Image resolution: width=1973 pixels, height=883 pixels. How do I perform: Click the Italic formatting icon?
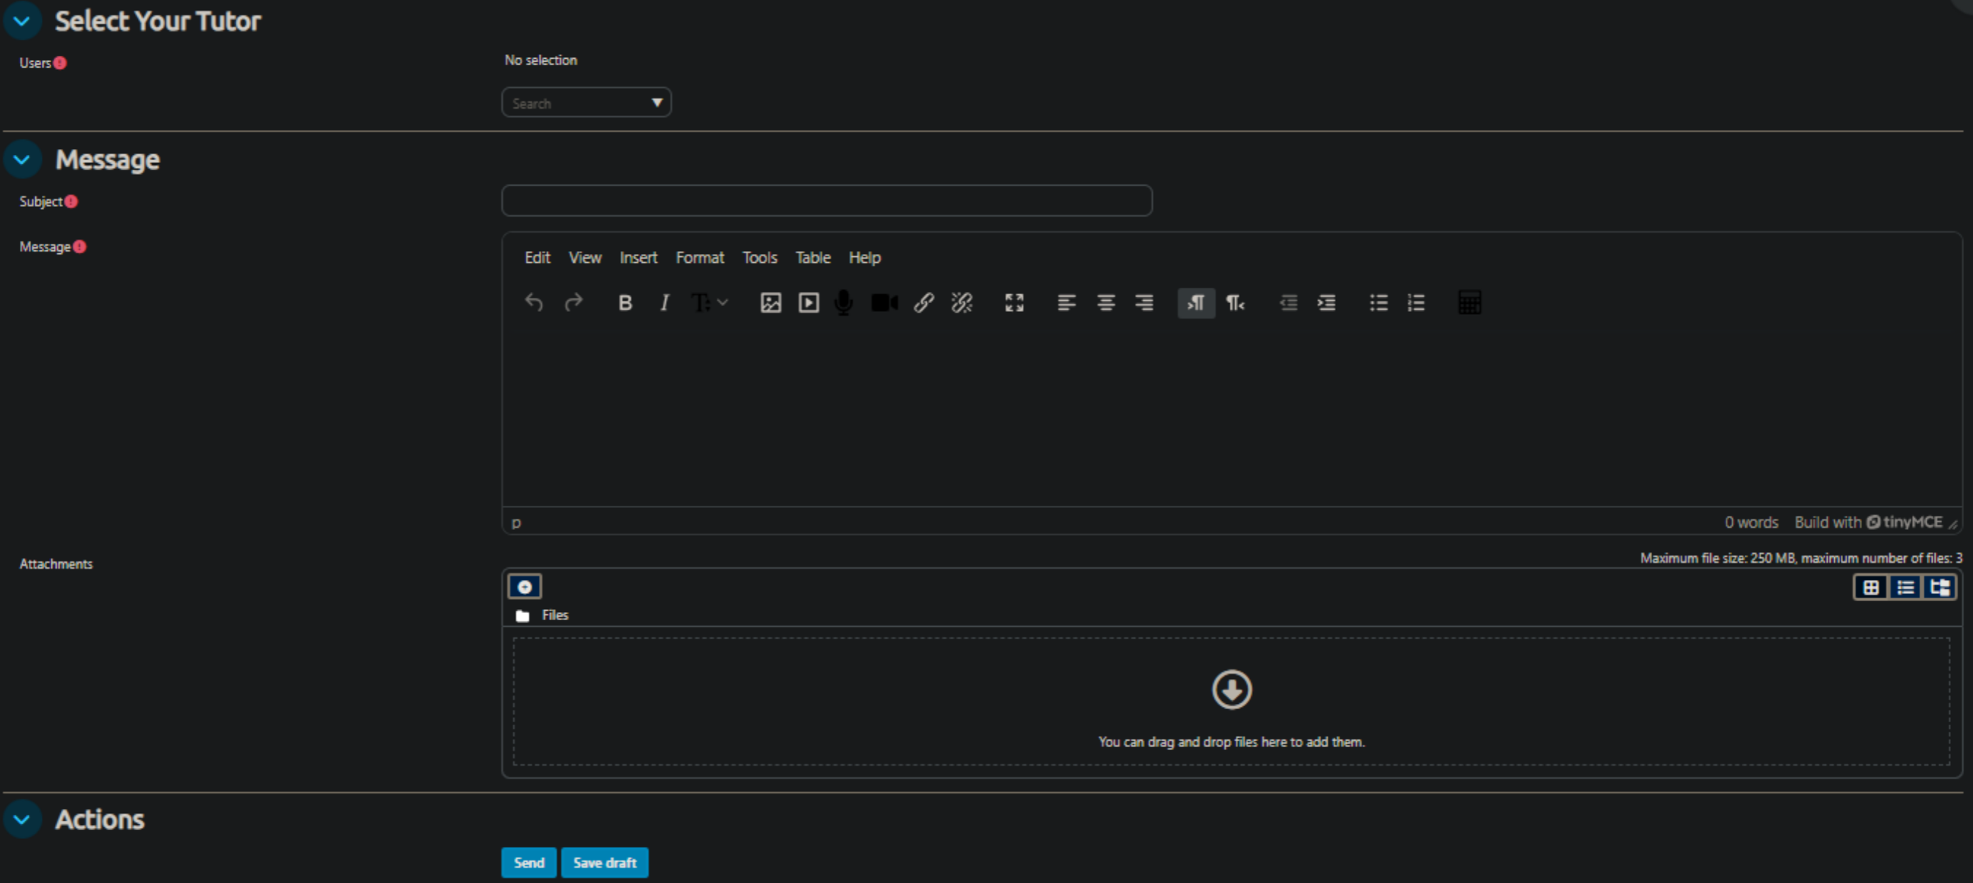coord(664,303)
